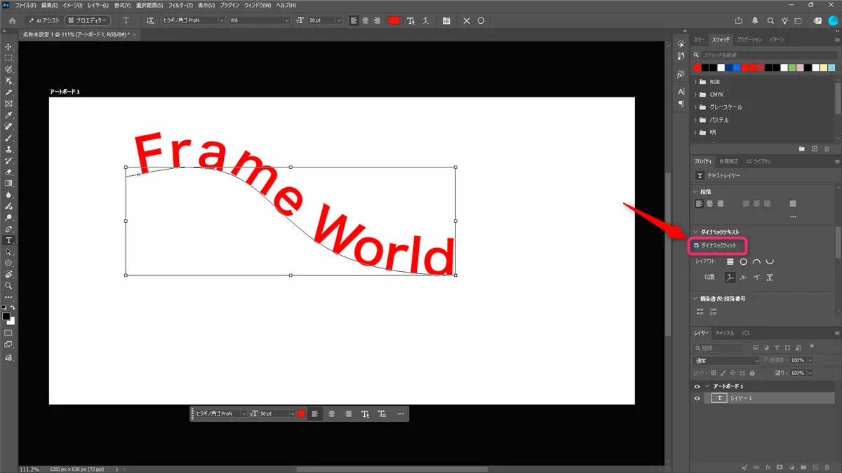Select the Eraser tool

click(9, 172)
